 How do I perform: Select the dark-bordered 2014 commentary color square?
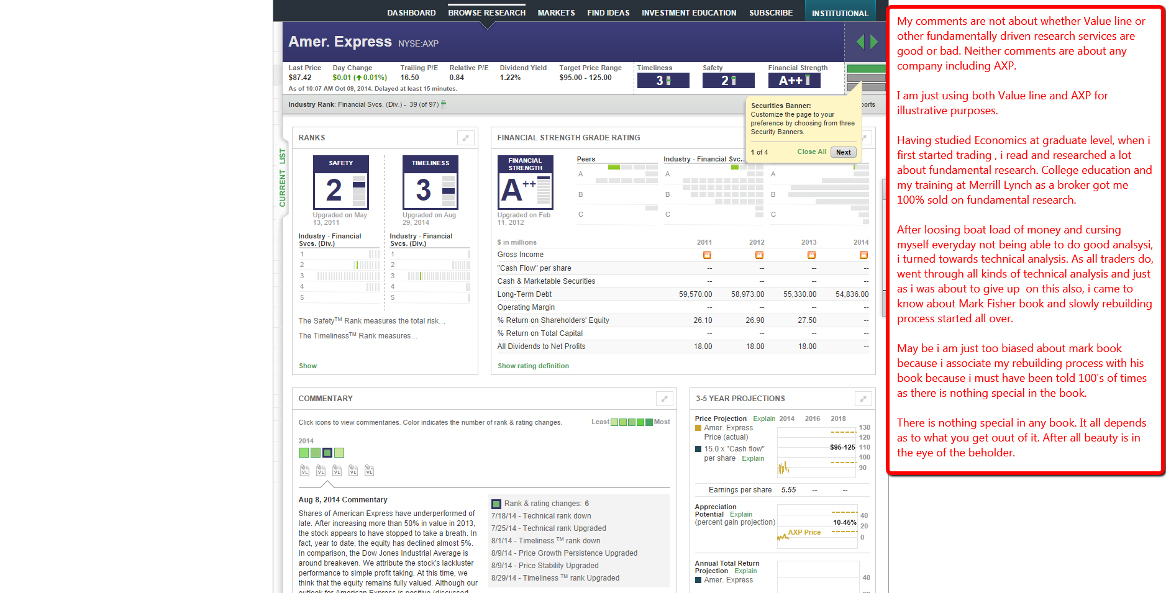(x=327, y=453)
